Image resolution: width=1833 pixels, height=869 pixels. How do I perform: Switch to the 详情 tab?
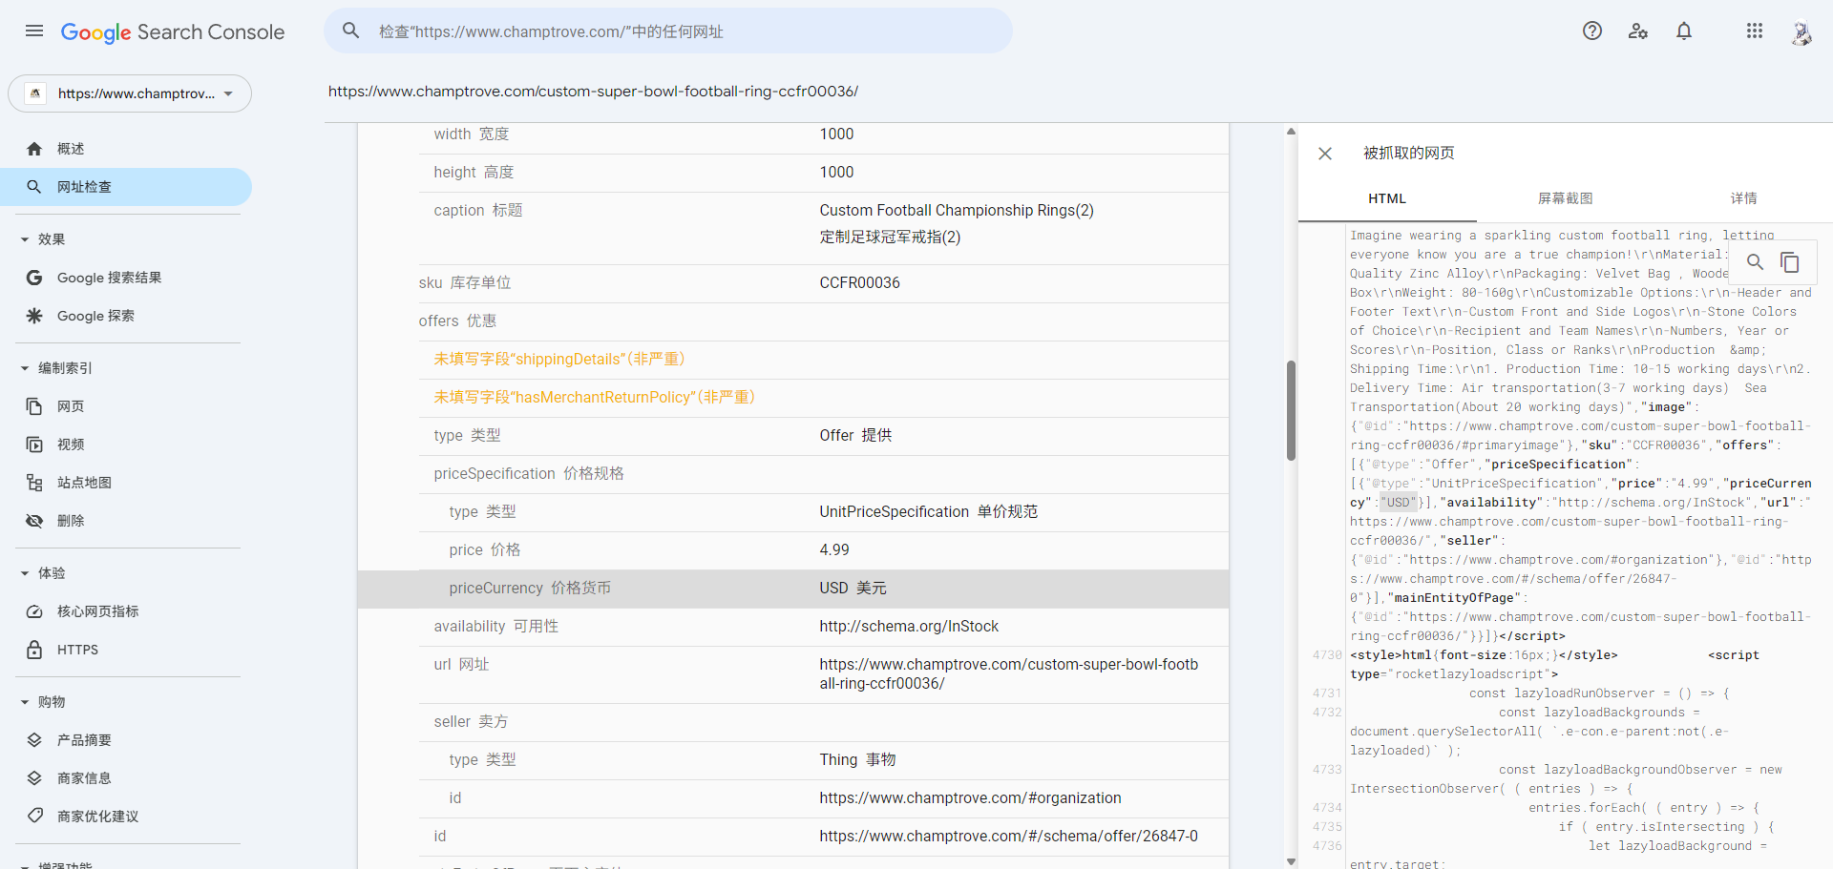[x=1744, y=198]
